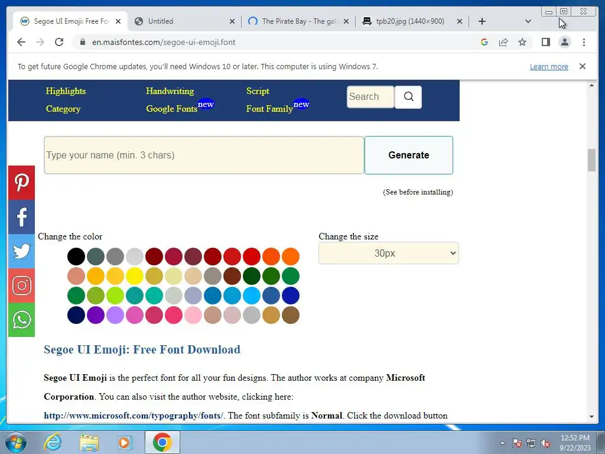
Task: Open Chrome three-dot menu
Action: (584, 42)
